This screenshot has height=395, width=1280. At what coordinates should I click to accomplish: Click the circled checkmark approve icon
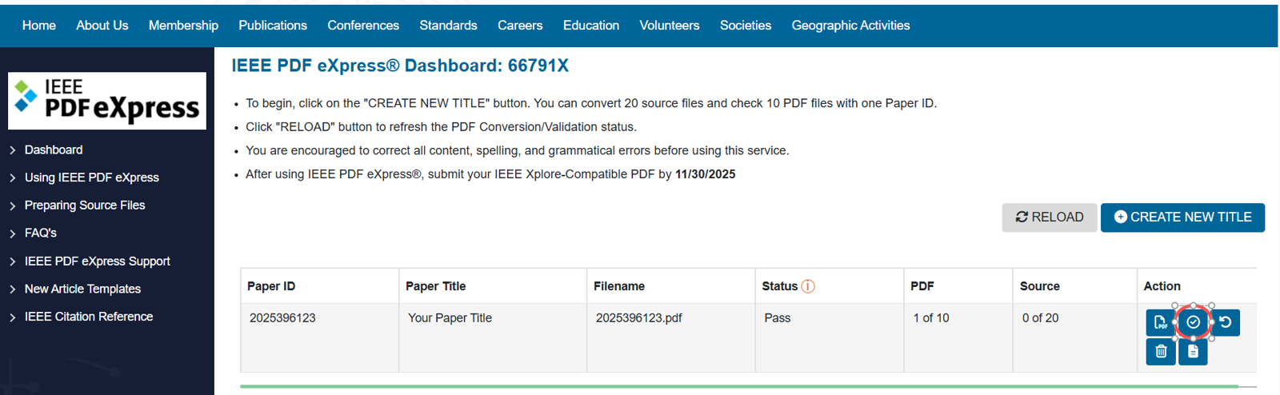point(1193,322)
